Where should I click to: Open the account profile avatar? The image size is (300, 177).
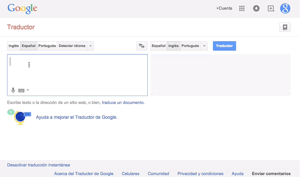click(x=285, y=8)
